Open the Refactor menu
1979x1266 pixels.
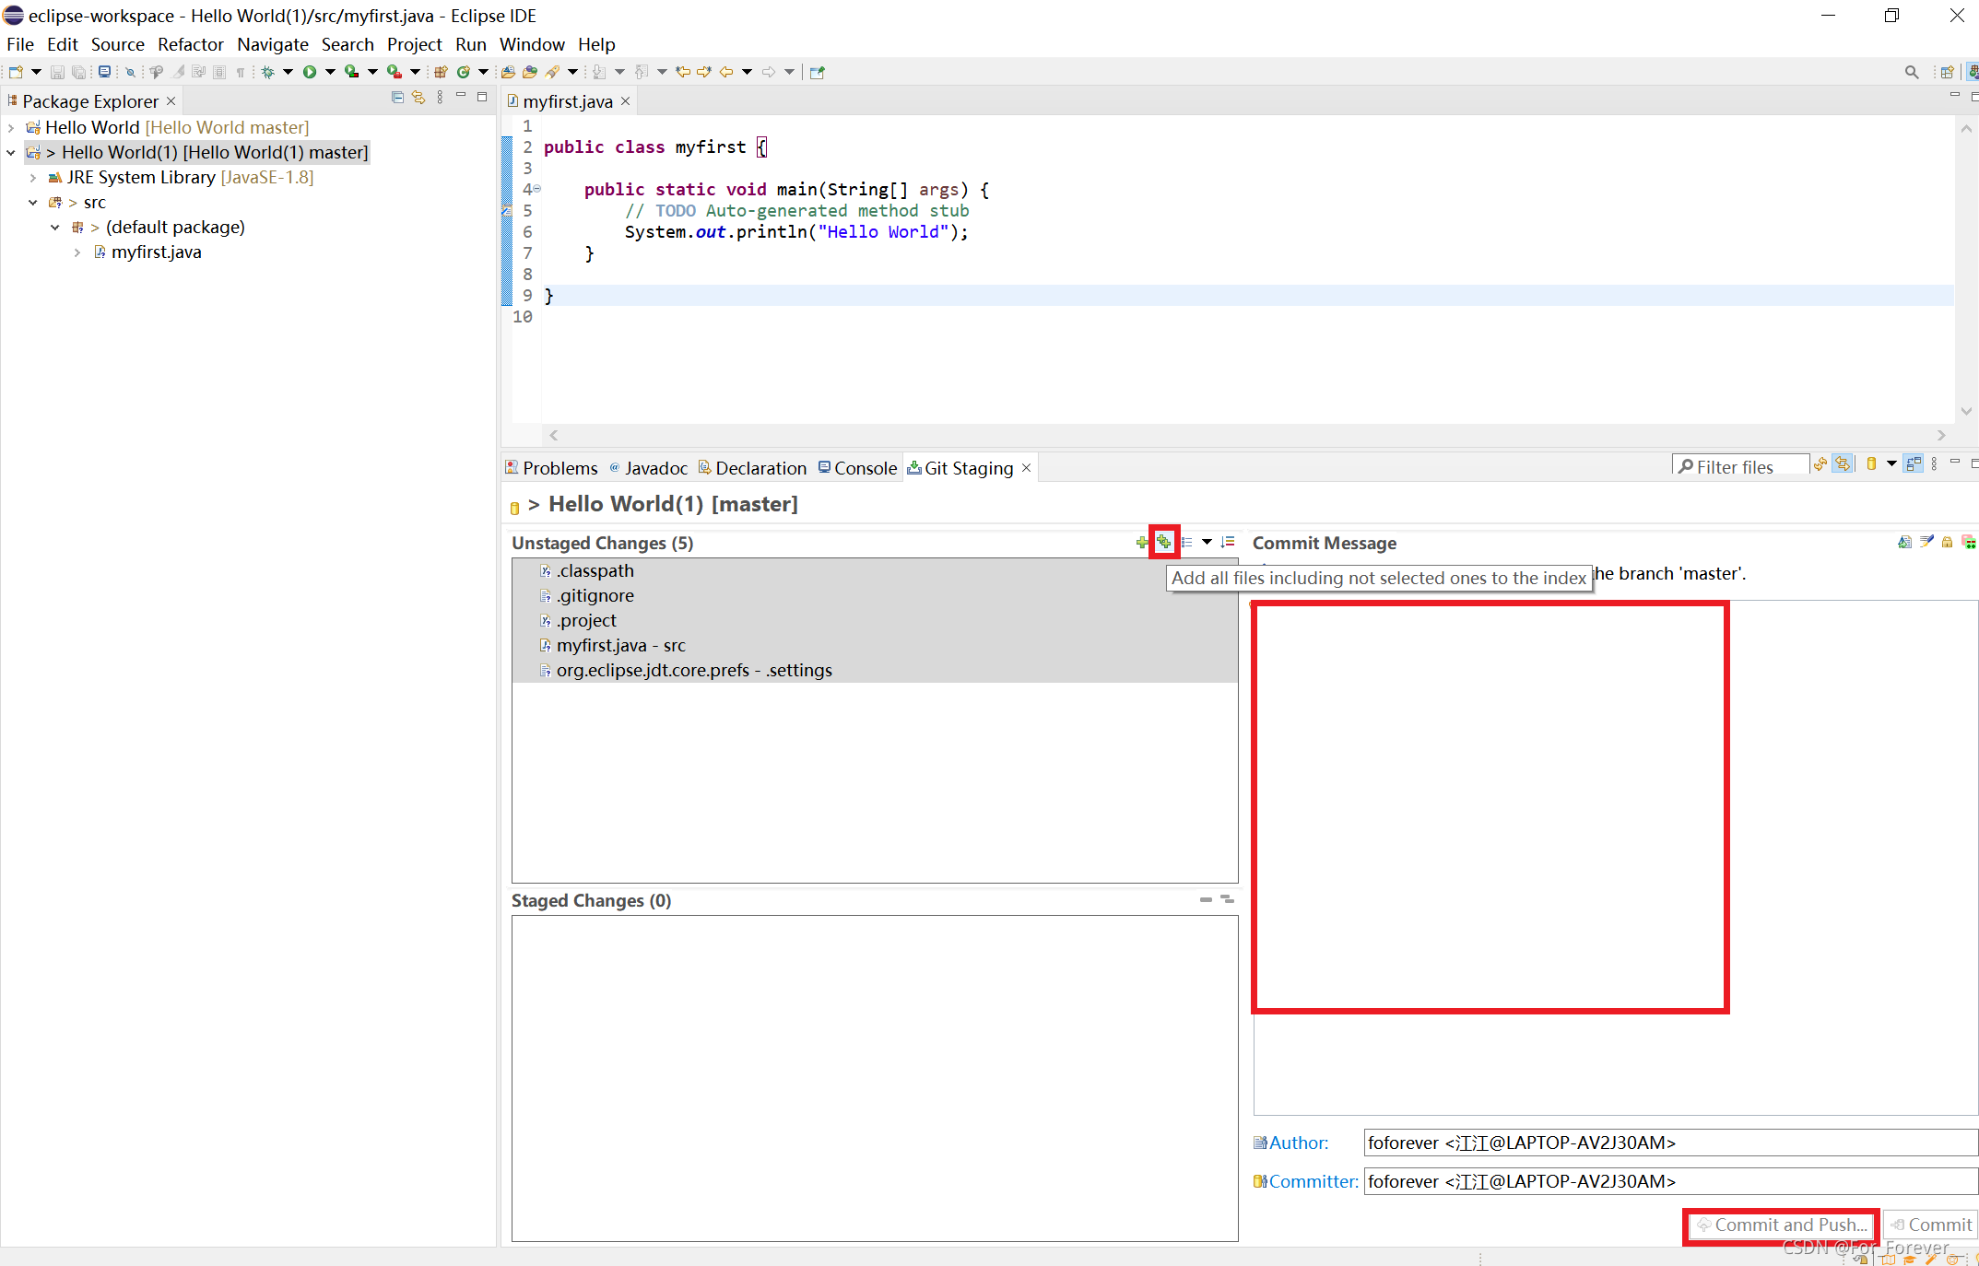click(190, 44)
